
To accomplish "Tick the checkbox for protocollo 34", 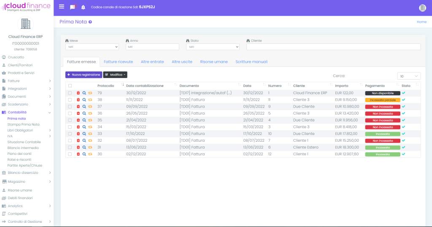I will (x=70, y=127).
